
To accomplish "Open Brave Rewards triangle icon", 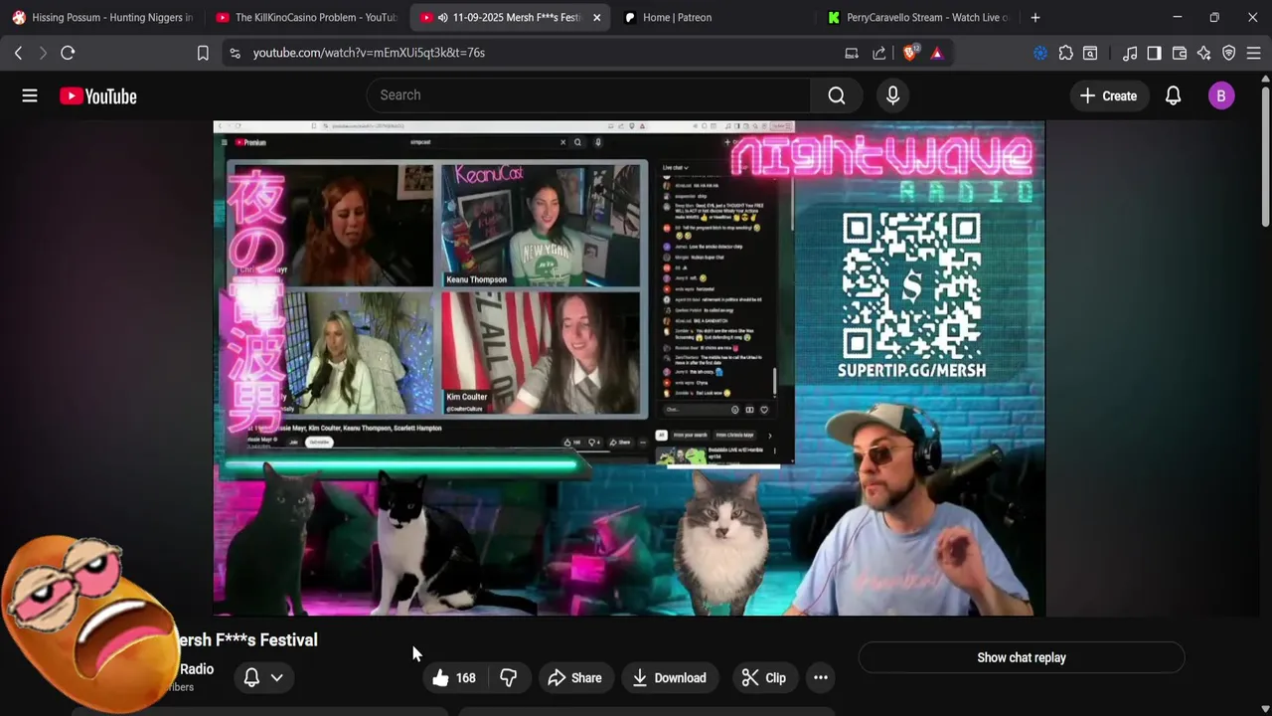I will coord(937,53).
